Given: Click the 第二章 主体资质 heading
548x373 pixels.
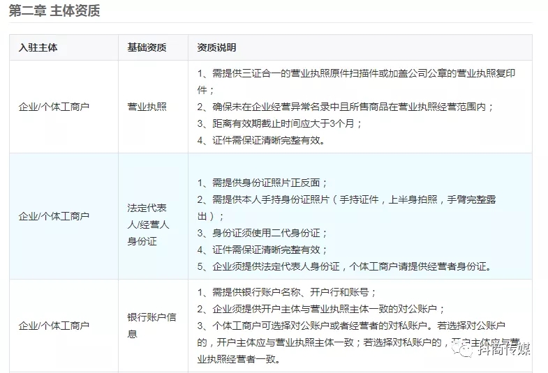Looking at the screenshot, I should point(54,12).
